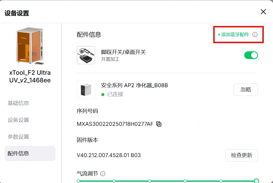This screenshot has width=273, height=183.
Task: Toggle the 脚踩开关/桌面开关 switch off
Action: click(251, 55)
